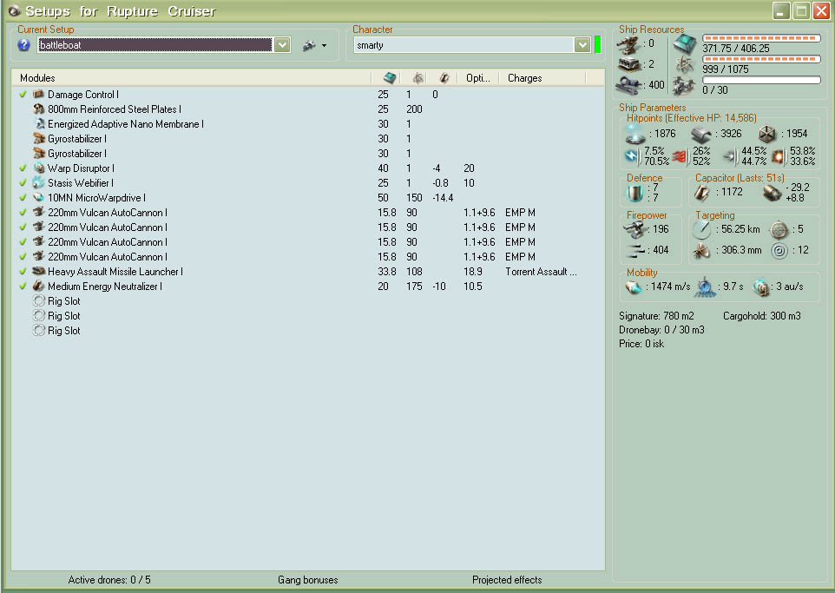
Task: Click the max velocity icon in Mobility
Action: tap(634, 287)
